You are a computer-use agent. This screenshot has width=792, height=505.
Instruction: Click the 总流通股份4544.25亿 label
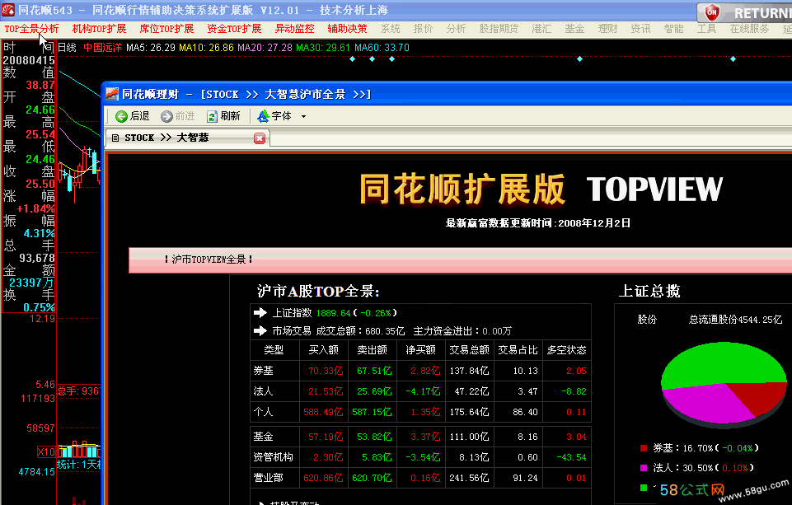[735, 320]
